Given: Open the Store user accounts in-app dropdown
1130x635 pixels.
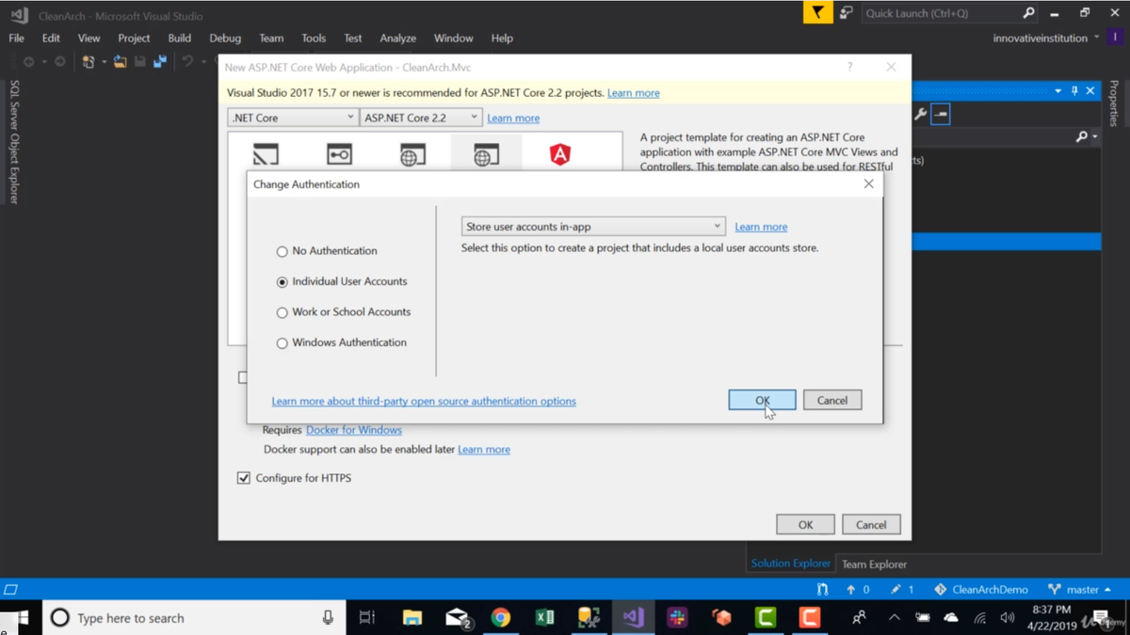Looking at the screenshot, I should [593, 227].
